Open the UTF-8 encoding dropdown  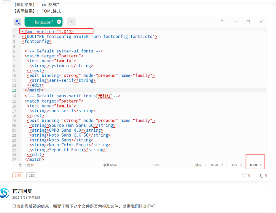(x=216, y=165)
